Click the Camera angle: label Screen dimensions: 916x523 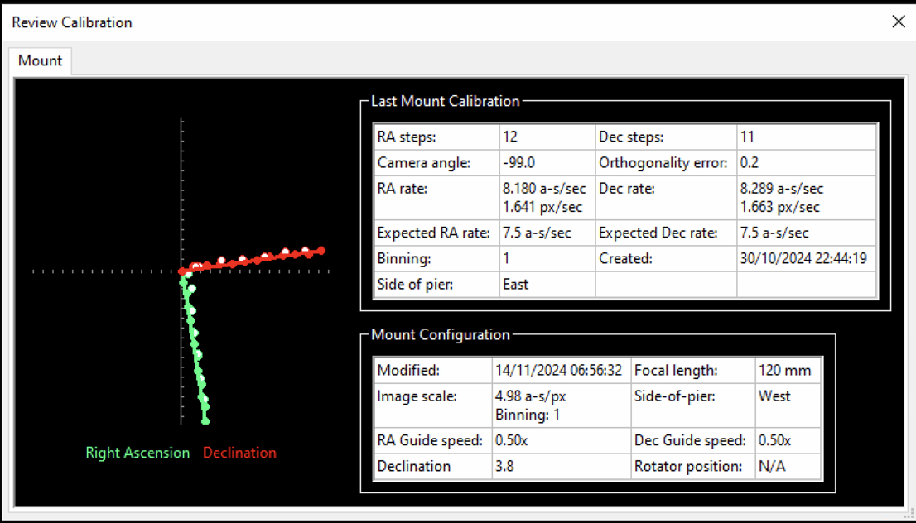(x=424, y=164)
